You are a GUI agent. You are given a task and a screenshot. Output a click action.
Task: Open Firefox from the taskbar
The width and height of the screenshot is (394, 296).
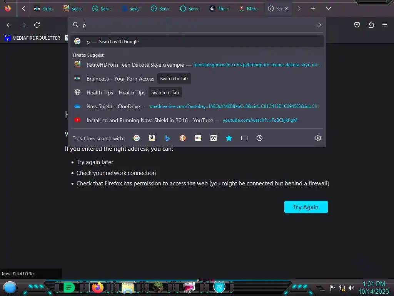click(x=98, y=287)
